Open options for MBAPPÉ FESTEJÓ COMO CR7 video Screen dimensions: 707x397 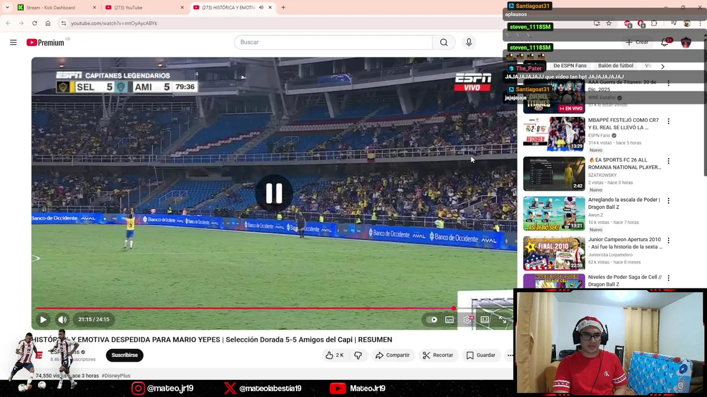click(668, 121)
